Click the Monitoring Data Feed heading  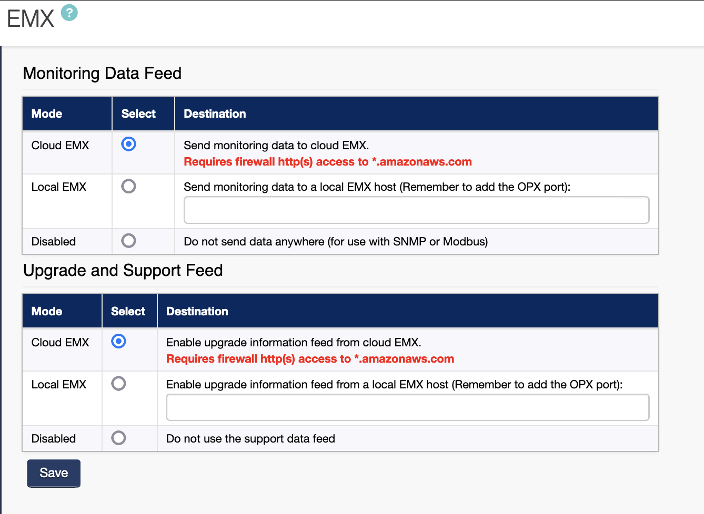[102, 73]
